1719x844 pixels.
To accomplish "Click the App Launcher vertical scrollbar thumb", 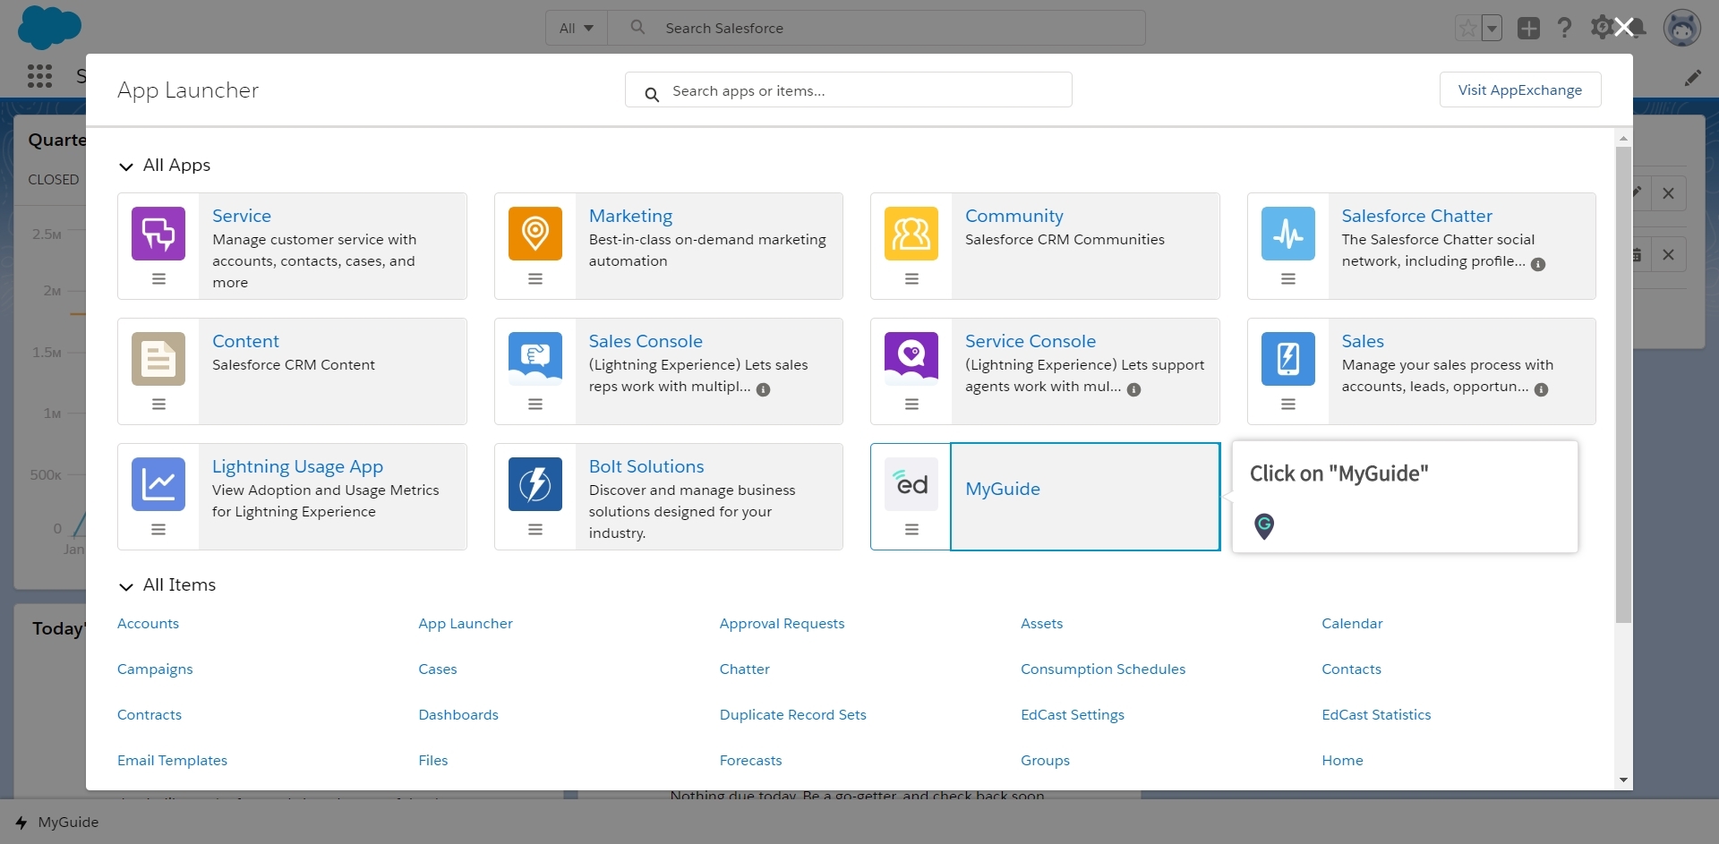I will coord(1623,385).
